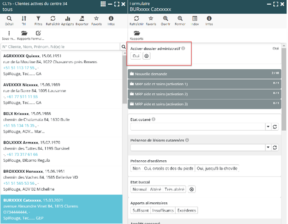Open the Détail view in client list
288x224 pixels.
pos(9,20)
